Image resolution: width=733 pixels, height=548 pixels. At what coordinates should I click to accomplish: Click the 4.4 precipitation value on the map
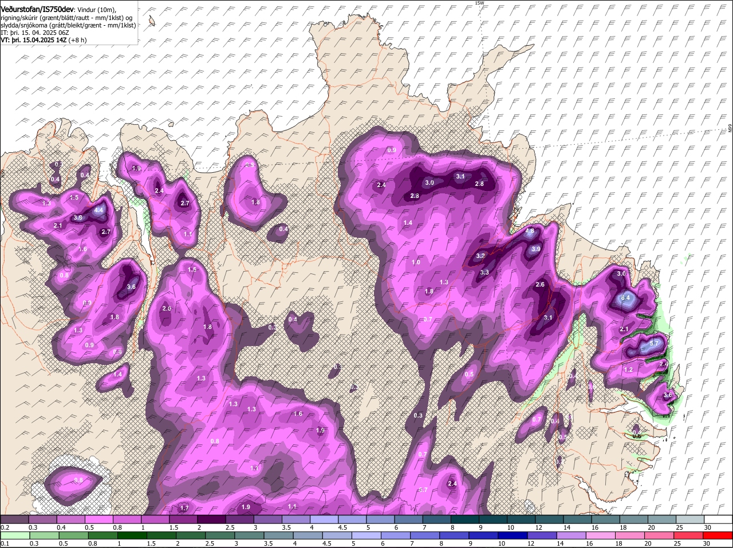point(98,210)
